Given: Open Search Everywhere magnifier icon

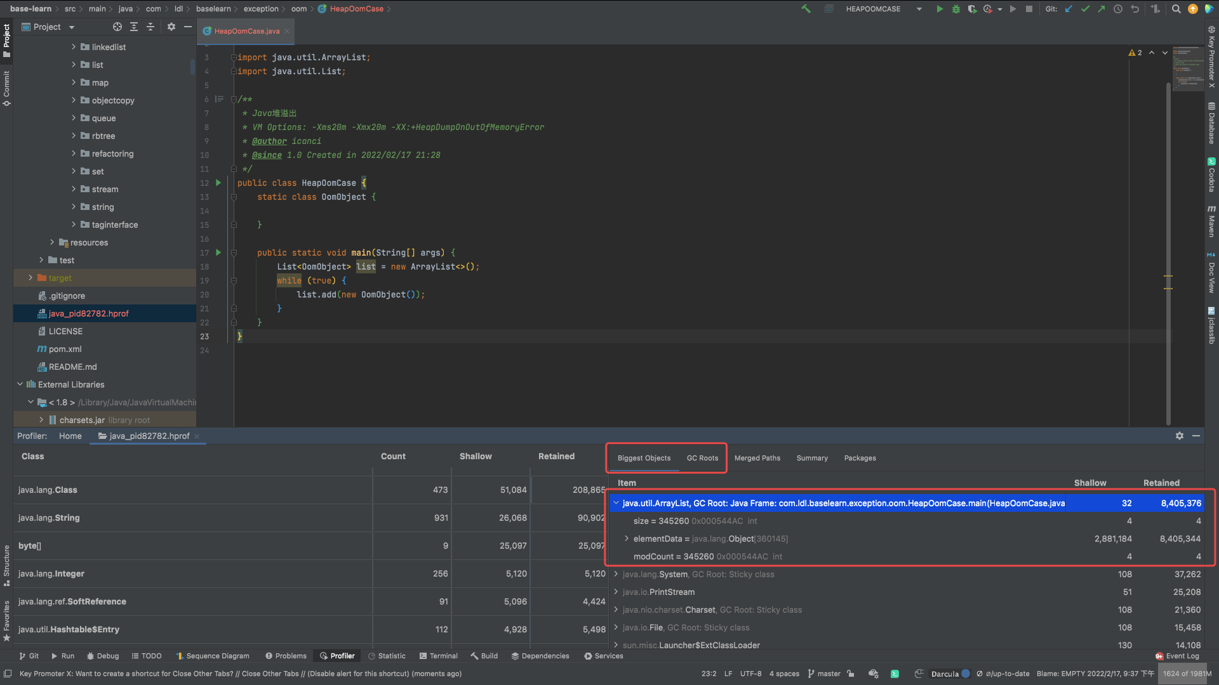Looking at the screenshot, I should [1176, 9].
